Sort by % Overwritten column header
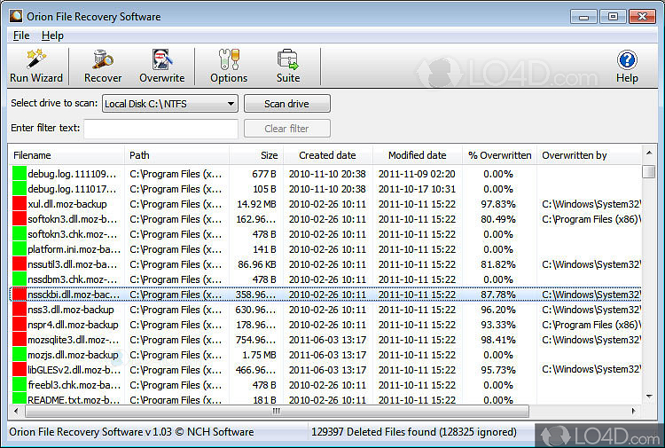 pos(499,155)
